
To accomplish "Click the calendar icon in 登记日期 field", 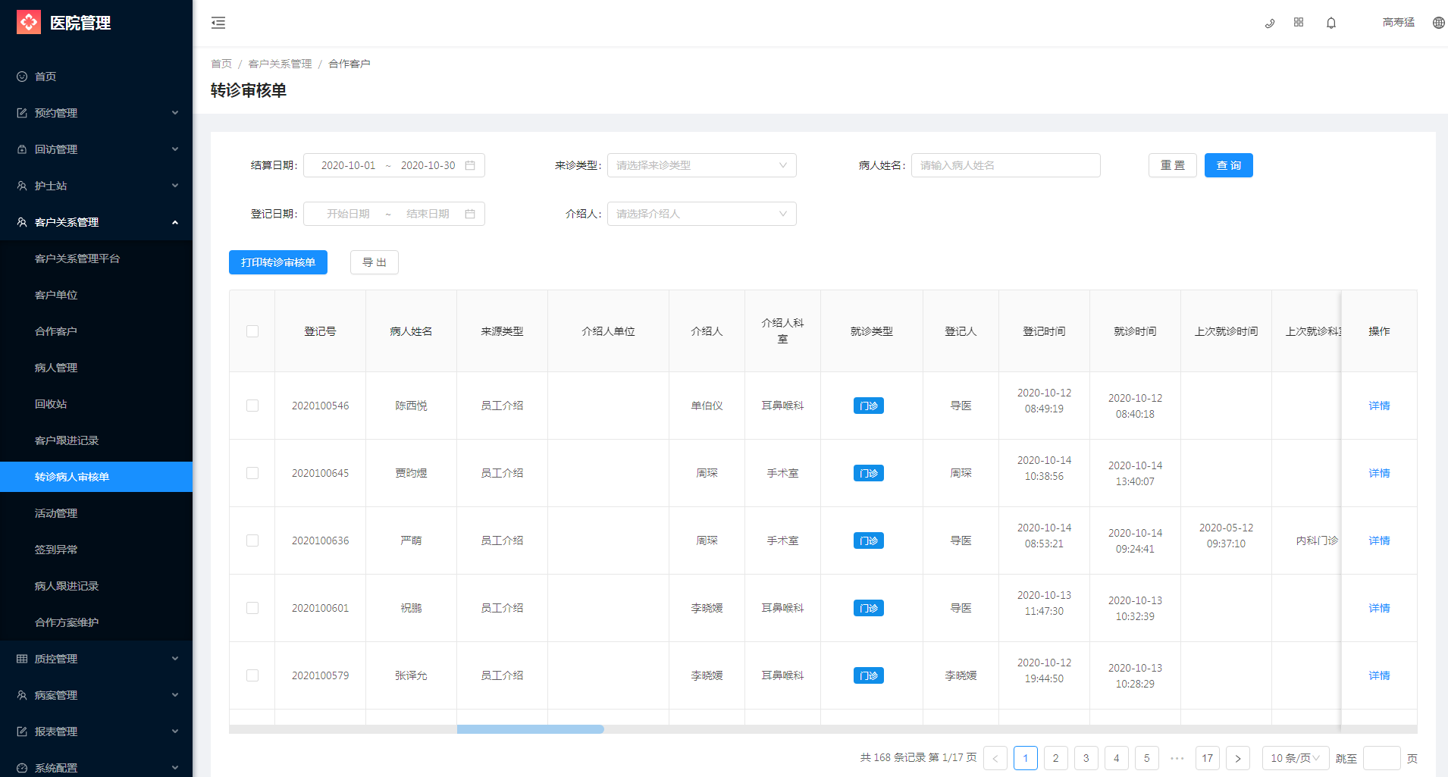I will (470, 214).
